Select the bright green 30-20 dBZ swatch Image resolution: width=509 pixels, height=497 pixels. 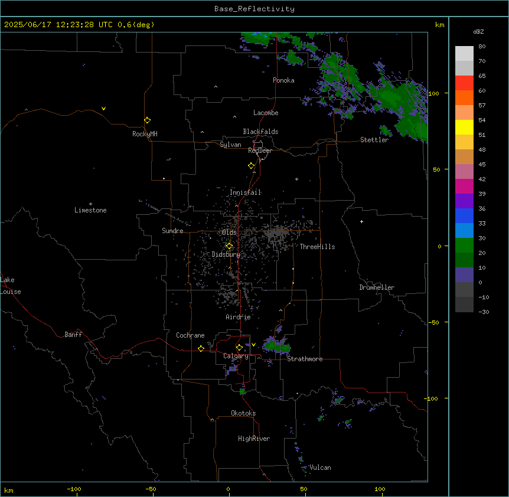[464, 246]
